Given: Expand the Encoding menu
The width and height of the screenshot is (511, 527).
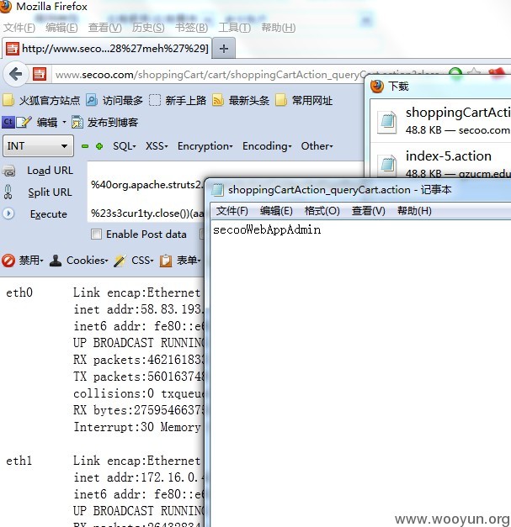Looking at the screenshot, I should pyautogui.click(x=267, y=146).
